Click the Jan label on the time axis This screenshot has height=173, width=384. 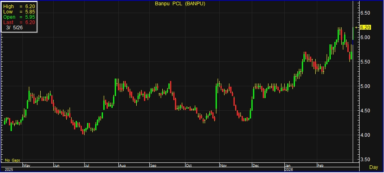[x=288, y=166]
